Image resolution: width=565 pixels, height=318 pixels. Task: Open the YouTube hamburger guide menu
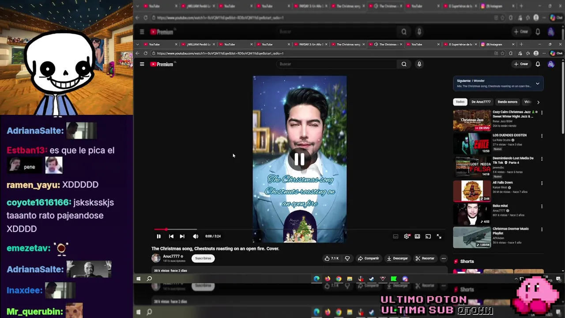tap(142, 64)
